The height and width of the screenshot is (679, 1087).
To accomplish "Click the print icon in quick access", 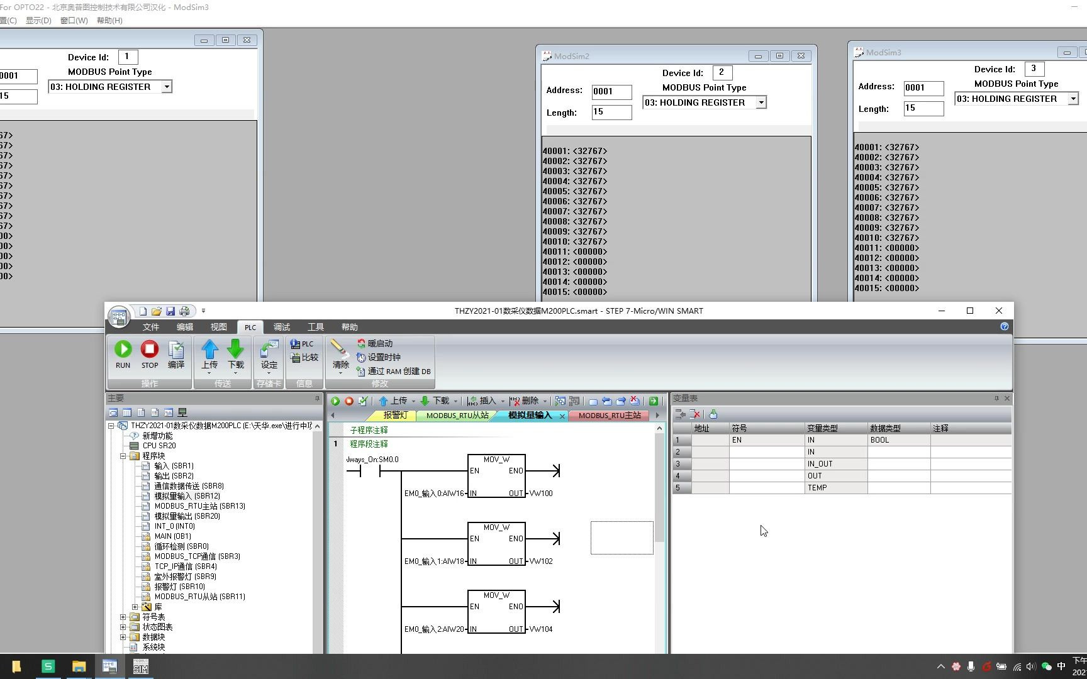I will (184, 311).
